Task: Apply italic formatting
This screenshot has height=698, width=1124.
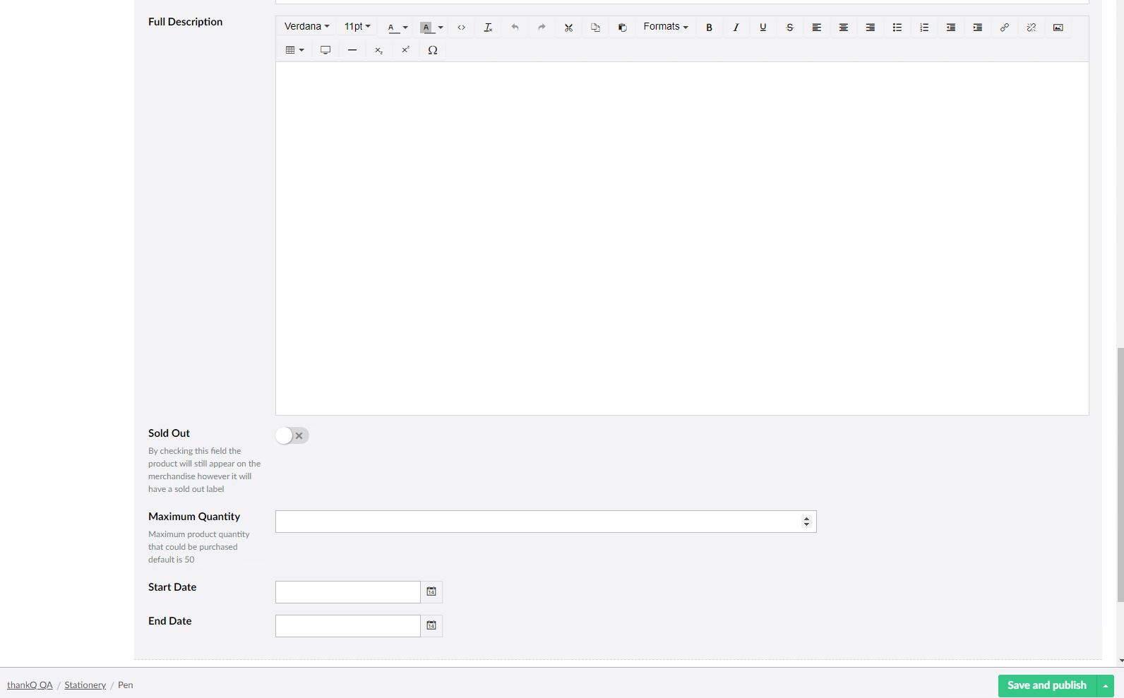Action: click(x=736, y=28)
